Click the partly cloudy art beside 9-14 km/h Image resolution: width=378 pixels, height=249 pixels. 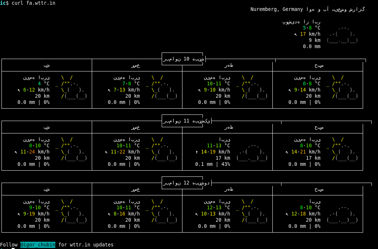click(342, 87)
